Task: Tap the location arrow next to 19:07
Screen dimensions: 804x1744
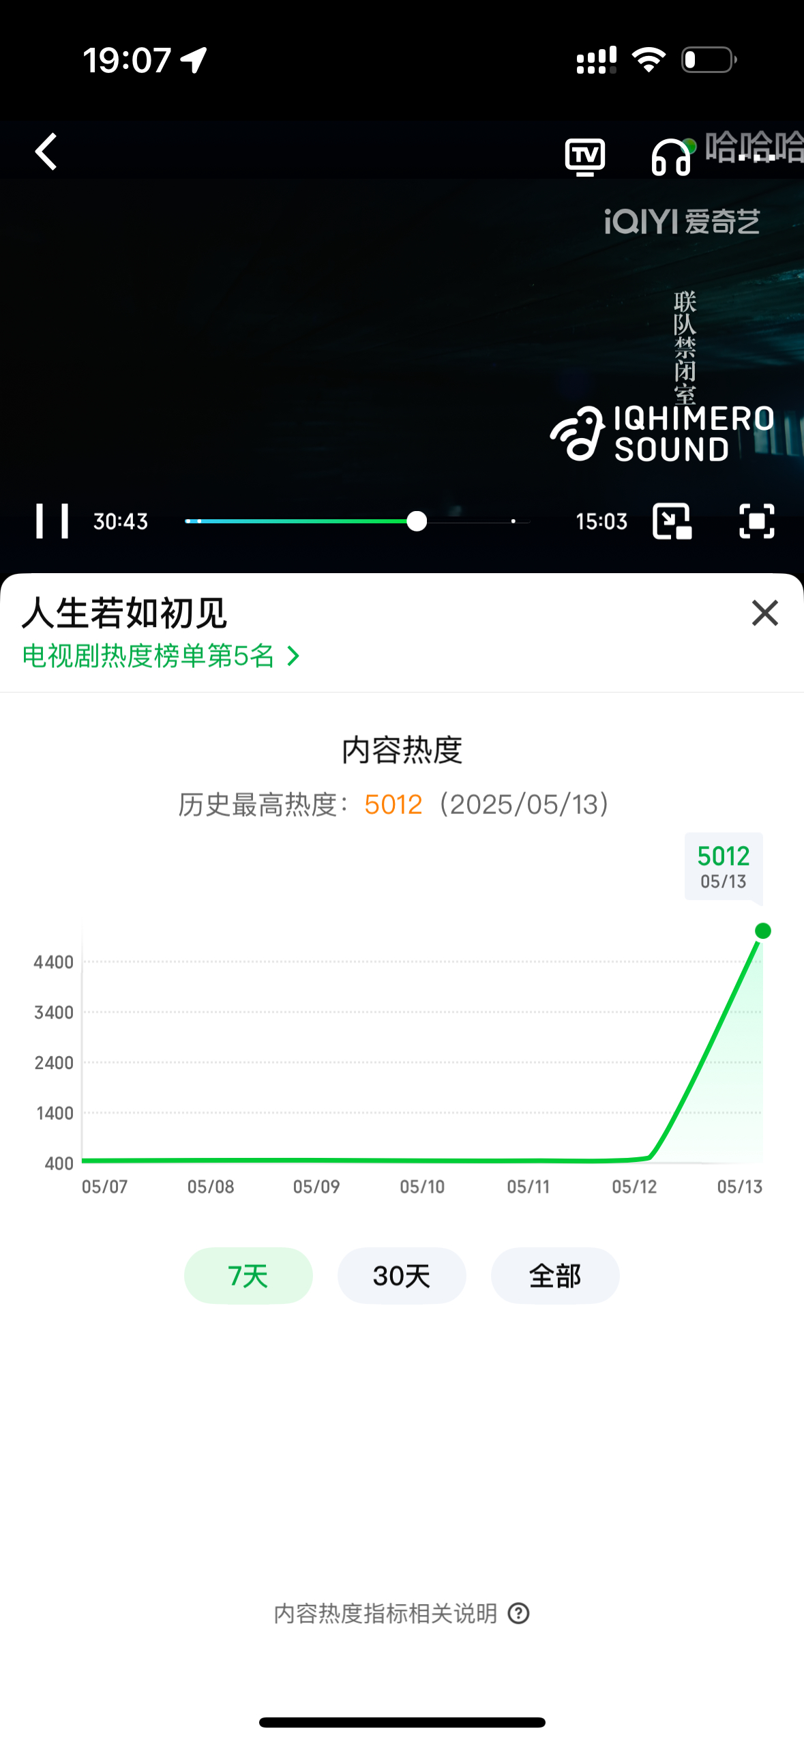Action: 194,60
